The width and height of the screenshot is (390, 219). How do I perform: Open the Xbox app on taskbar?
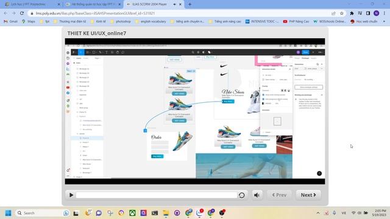tap(132, 213)
